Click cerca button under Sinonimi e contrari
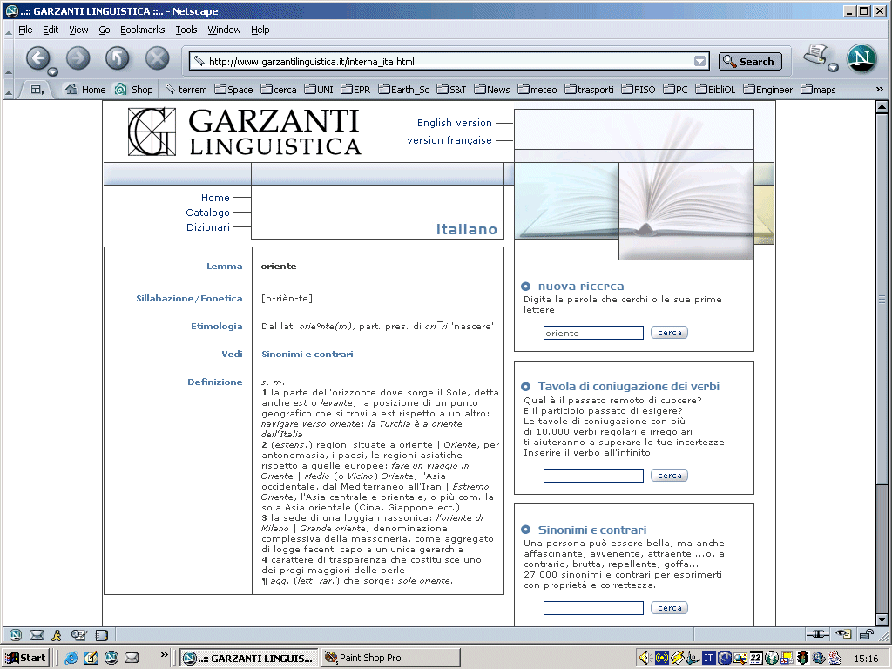The height and width of the screenshot is (669, 892). pyautogui.click(x=669, y=607)
